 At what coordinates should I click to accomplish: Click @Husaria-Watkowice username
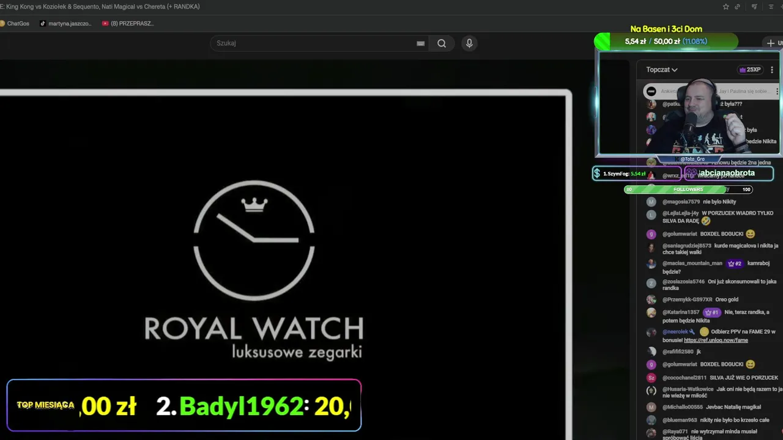pyautogui.click(x=688, y=389)
